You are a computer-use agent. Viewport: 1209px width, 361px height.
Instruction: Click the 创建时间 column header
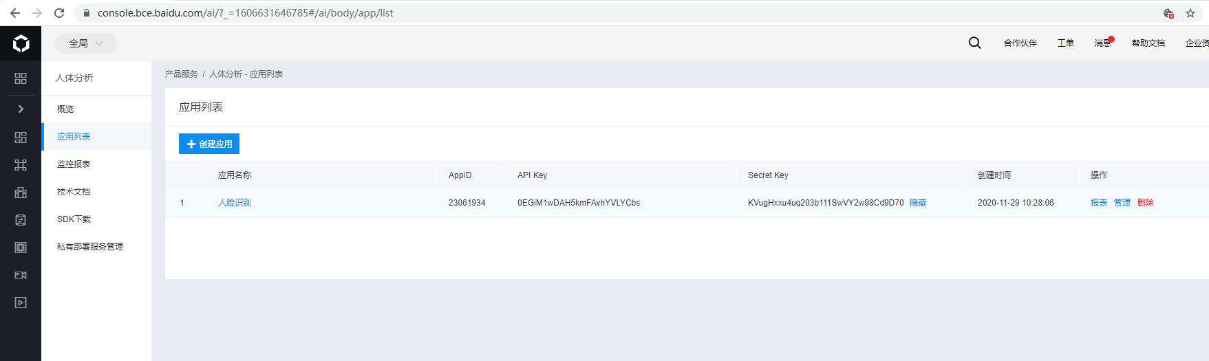pos(994,175)
